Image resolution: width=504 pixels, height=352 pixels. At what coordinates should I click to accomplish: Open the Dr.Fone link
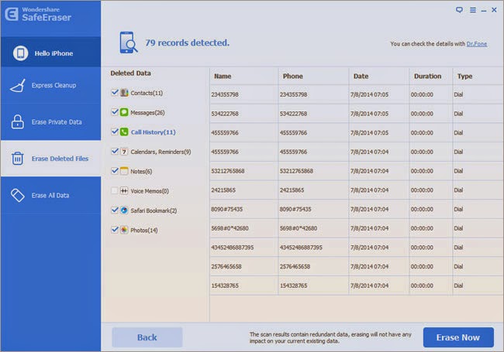click(477, 44)
